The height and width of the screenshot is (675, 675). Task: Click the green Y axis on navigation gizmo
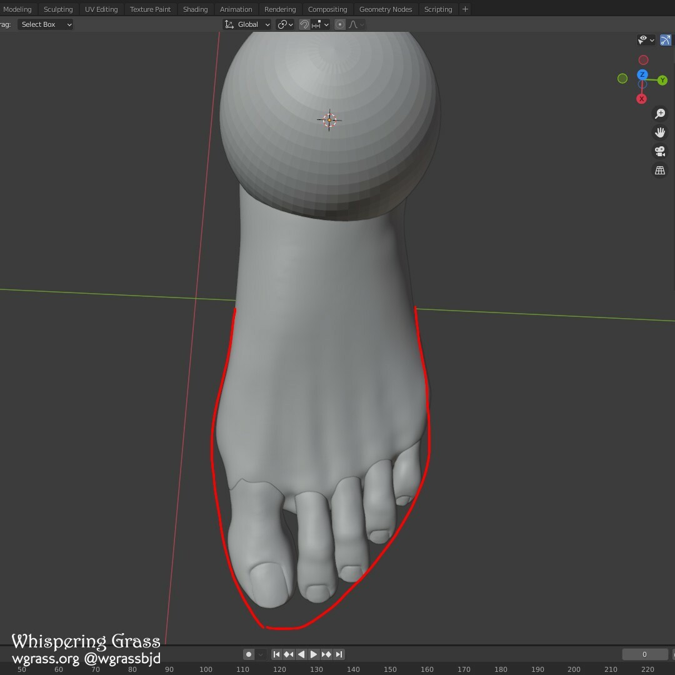click(x=662, y=80)
